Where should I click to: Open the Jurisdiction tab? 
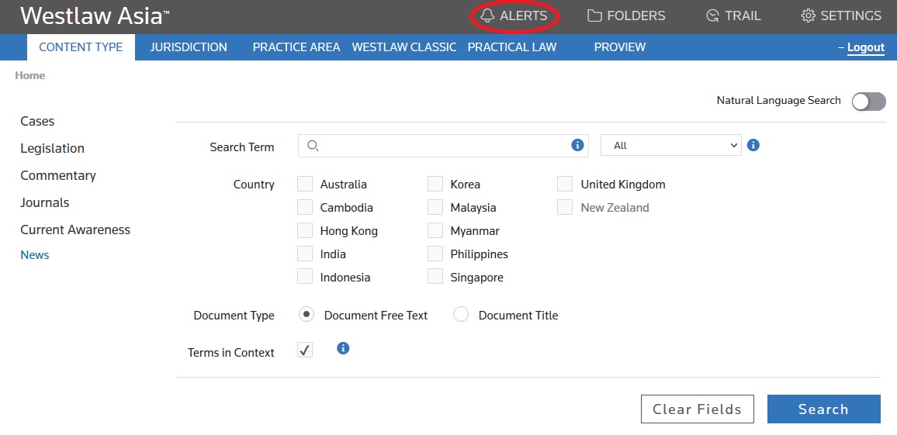pos(189,47)
